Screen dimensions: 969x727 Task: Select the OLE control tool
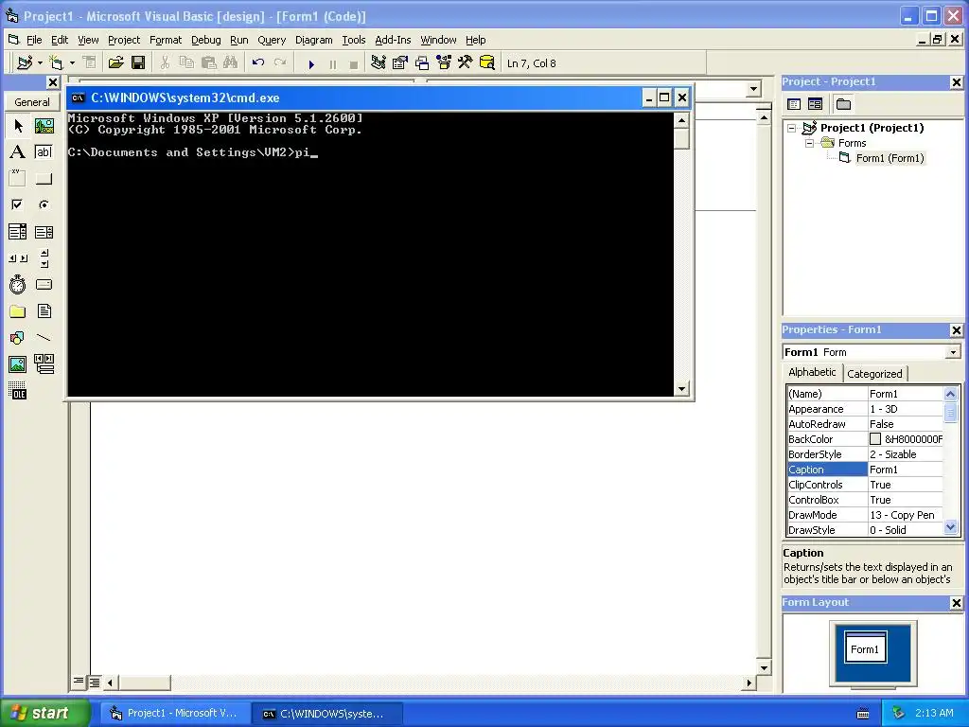(18, 391)
